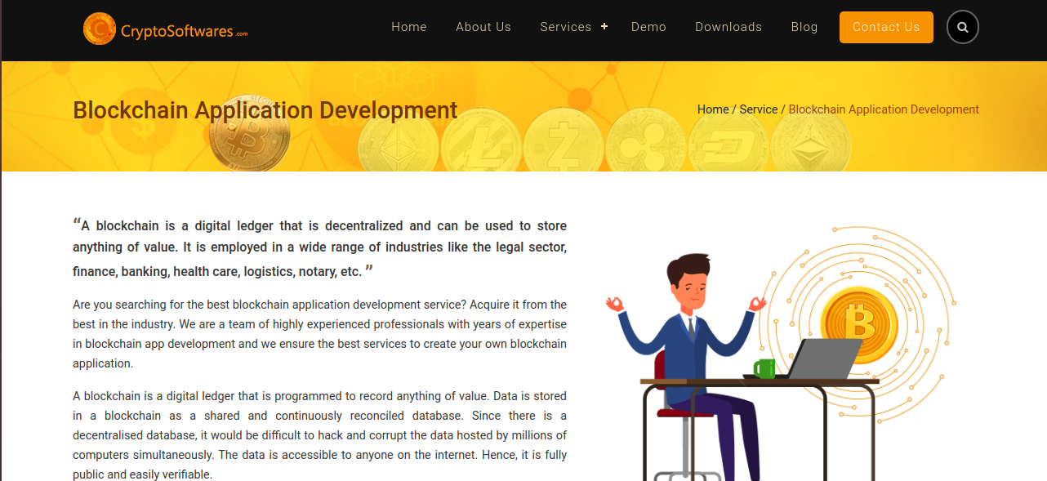
Task: Click the quoted blockchain definition paragraph
Action: [x=319, y=247]
